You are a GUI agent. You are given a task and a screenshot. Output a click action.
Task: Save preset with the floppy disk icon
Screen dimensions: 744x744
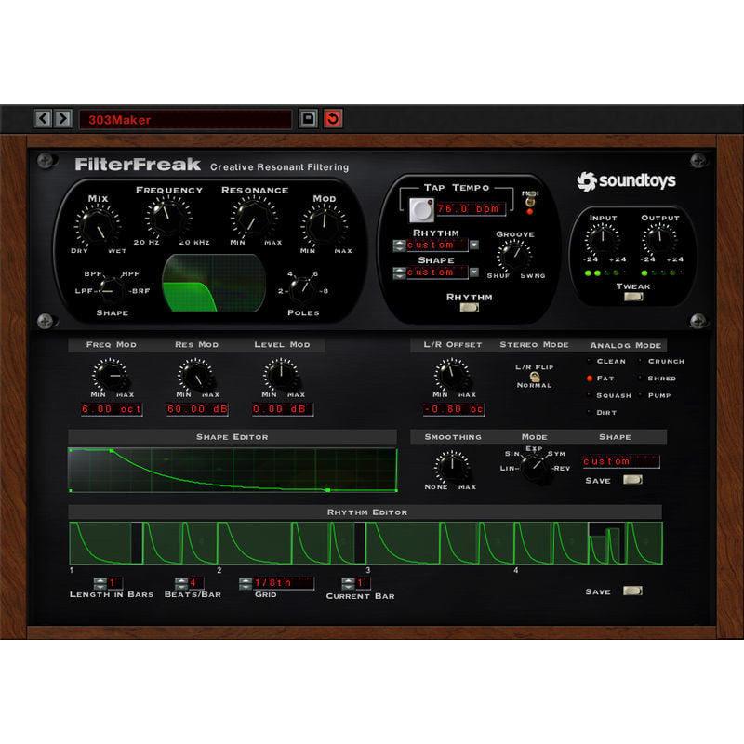[x=308, y=119]
